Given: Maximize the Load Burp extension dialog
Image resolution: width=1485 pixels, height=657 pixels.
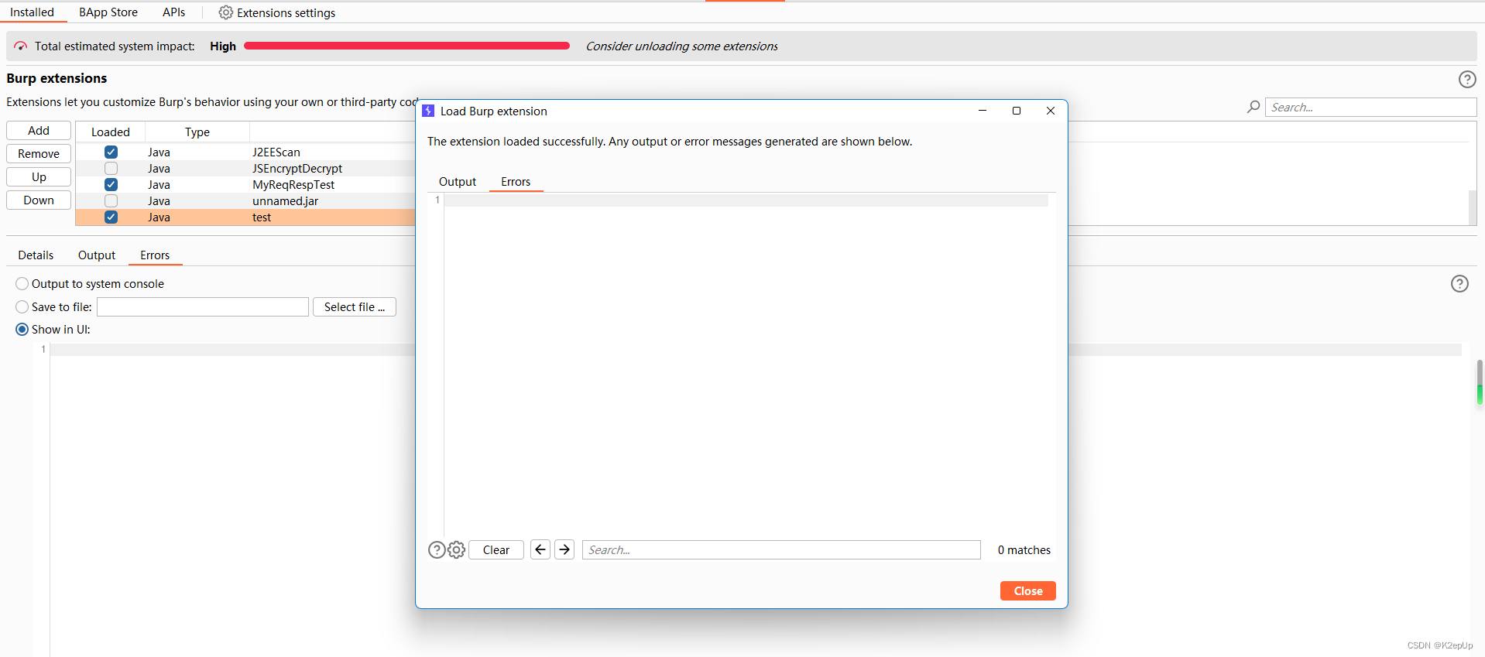Looking at the screenshot, I should point(1017,111).
